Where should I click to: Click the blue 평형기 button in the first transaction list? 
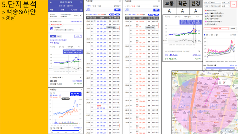tap(117, 10)
